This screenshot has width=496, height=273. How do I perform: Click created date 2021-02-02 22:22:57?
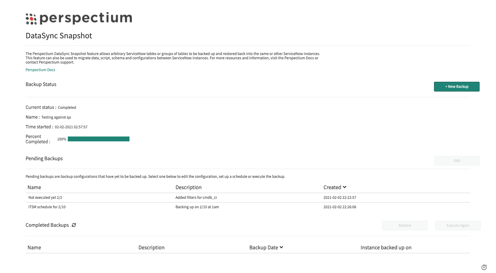[340, 198]
